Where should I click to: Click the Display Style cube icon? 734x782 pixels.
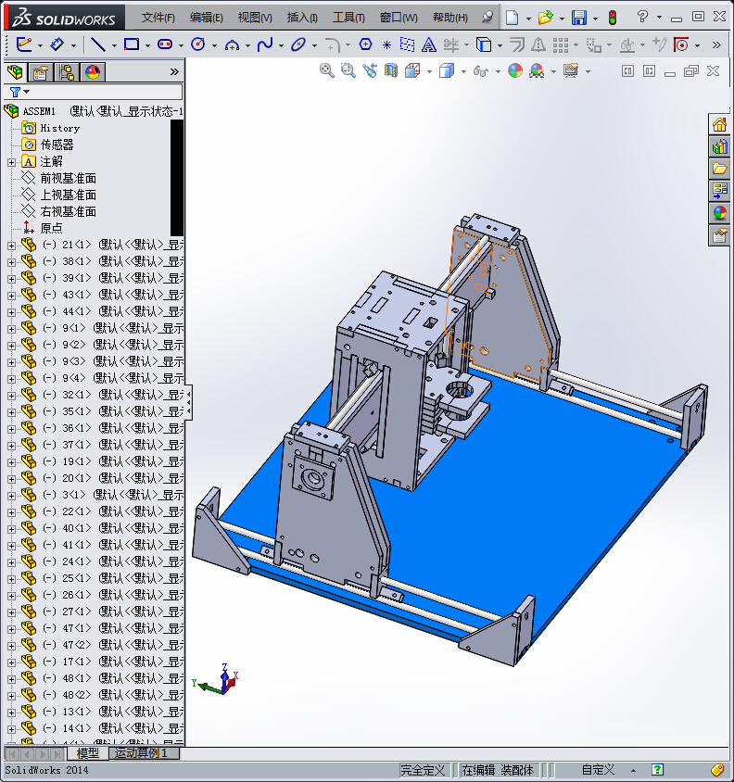point(447,70)
